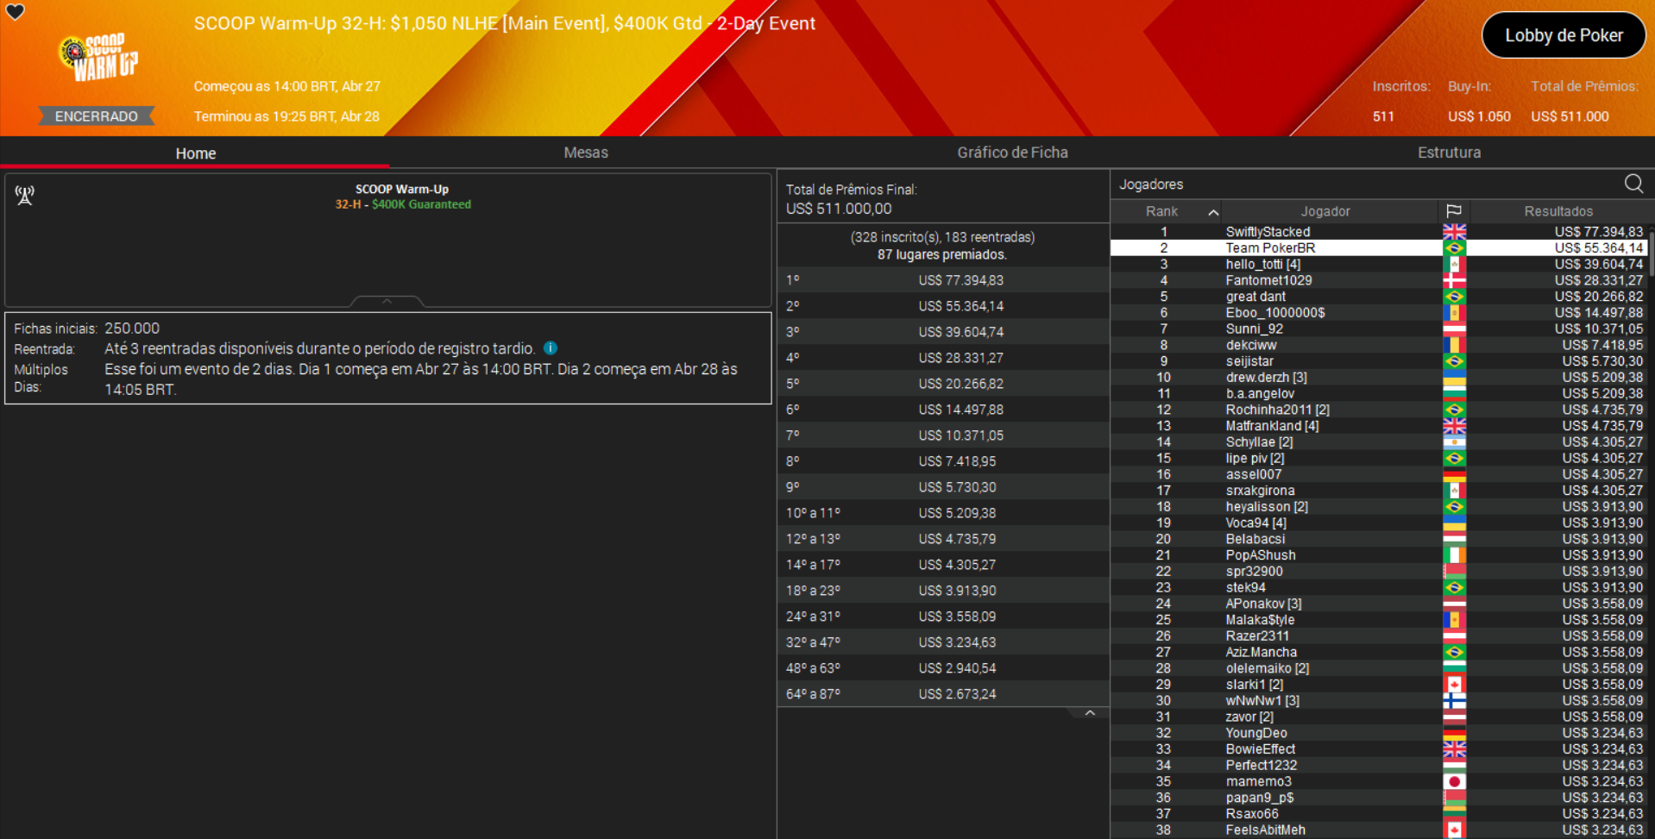Click the Inscritos 511 value
The width and height of the screenshot is (1655, 839).
coord(1383,116)
